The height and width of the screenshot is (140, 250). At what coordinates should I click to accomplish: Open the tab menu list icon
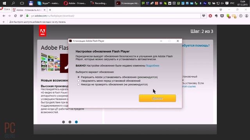click(x=221, y=10)
